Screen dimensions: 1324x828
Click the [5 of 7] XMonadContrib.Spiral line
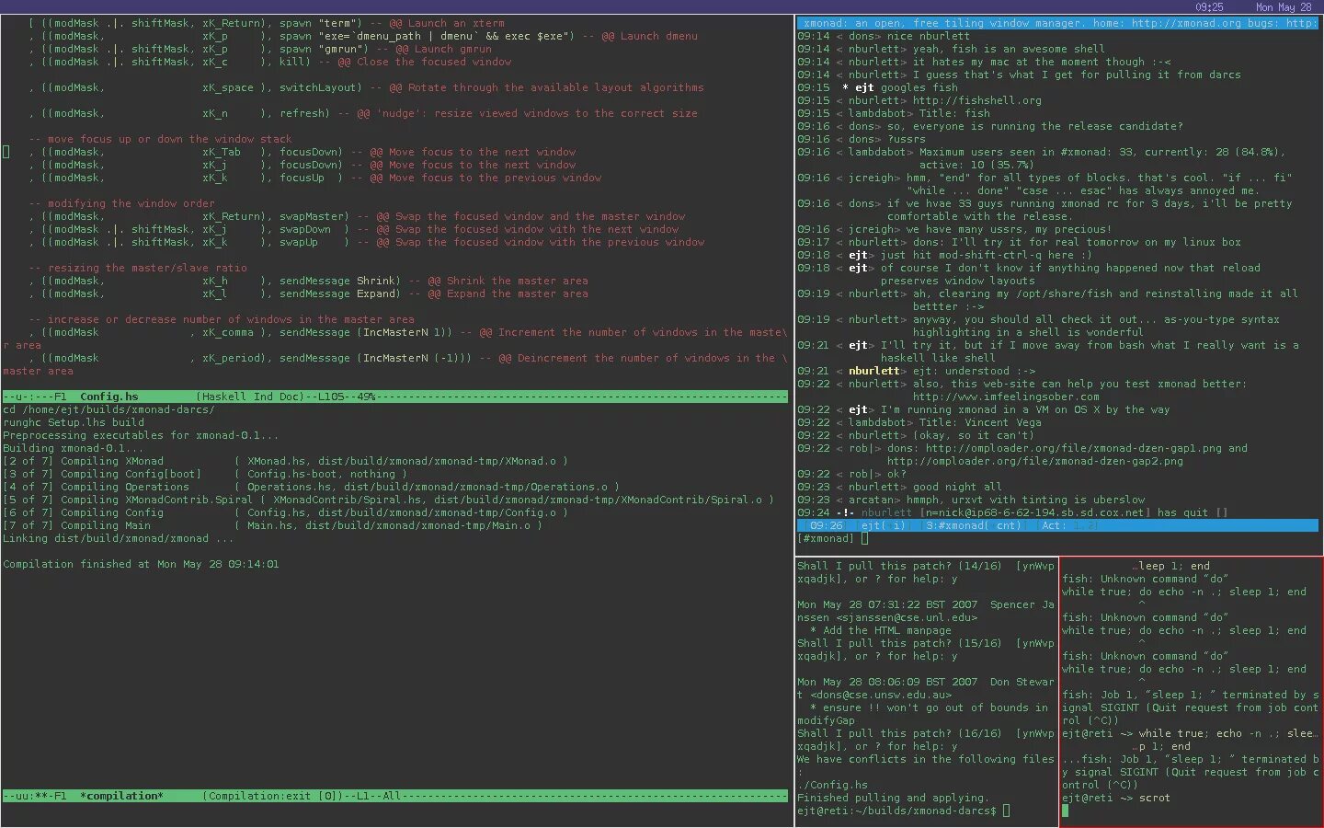388,500
